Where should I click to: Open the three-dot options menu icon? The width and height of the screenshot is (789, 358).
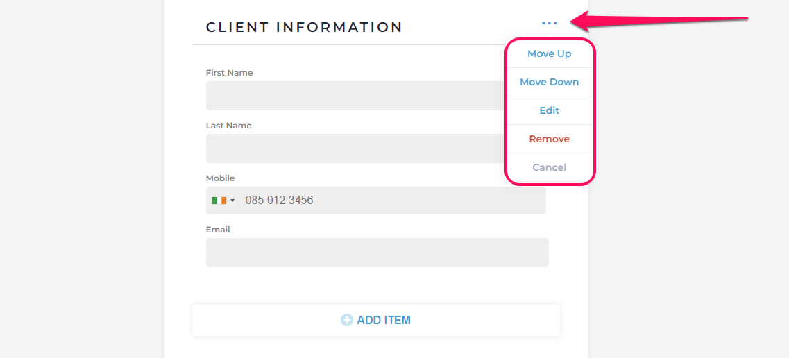pyautogui.click(x=550, y=23)
